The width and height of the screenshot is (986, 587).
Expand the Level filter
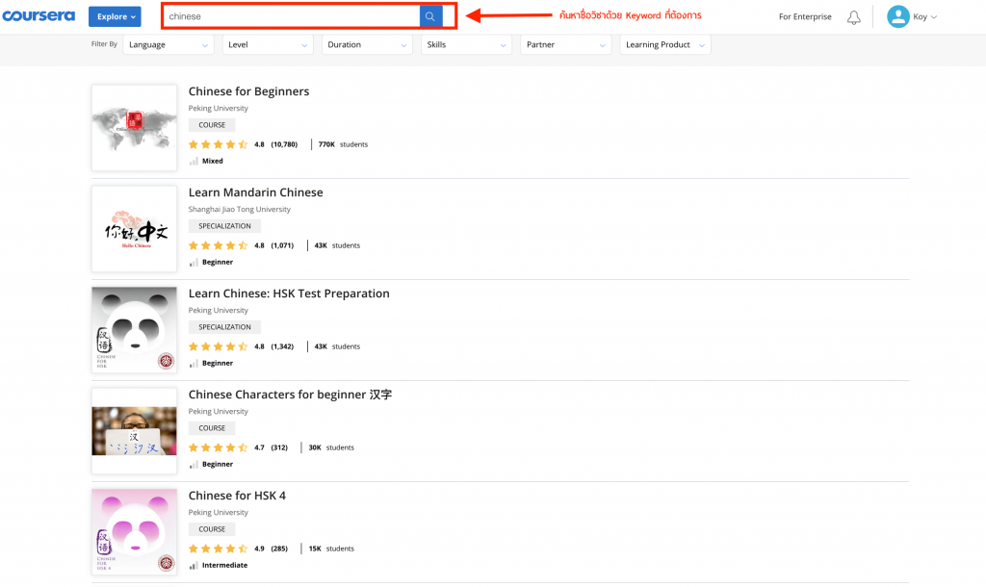268,44
